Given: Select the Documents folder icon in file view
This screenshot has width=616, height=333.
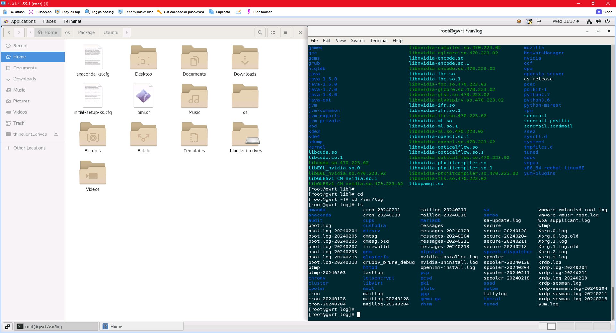Looking at the screenshot, I should click(194, 57).
